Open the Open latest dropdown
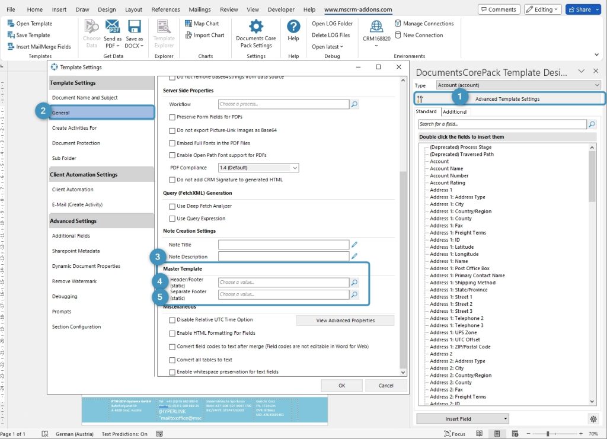This screenshot has width=607, height=439. (x=327, y=47)
